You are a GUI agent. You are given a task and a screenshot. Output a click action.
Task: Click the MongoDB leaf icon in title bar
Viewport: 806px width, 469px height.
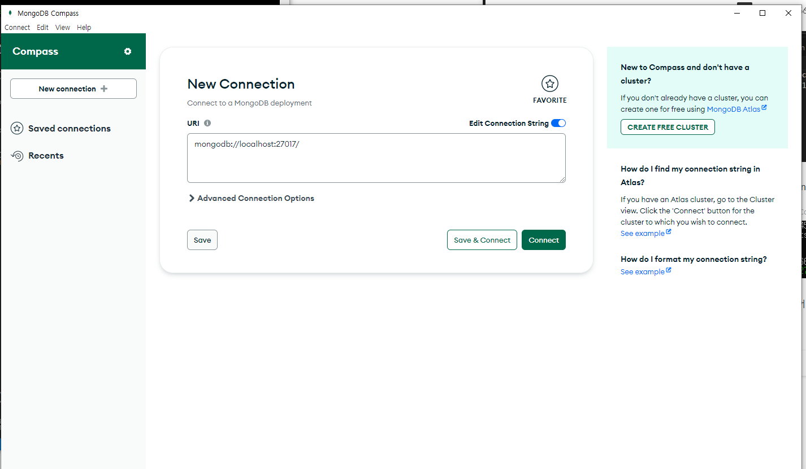10,13
